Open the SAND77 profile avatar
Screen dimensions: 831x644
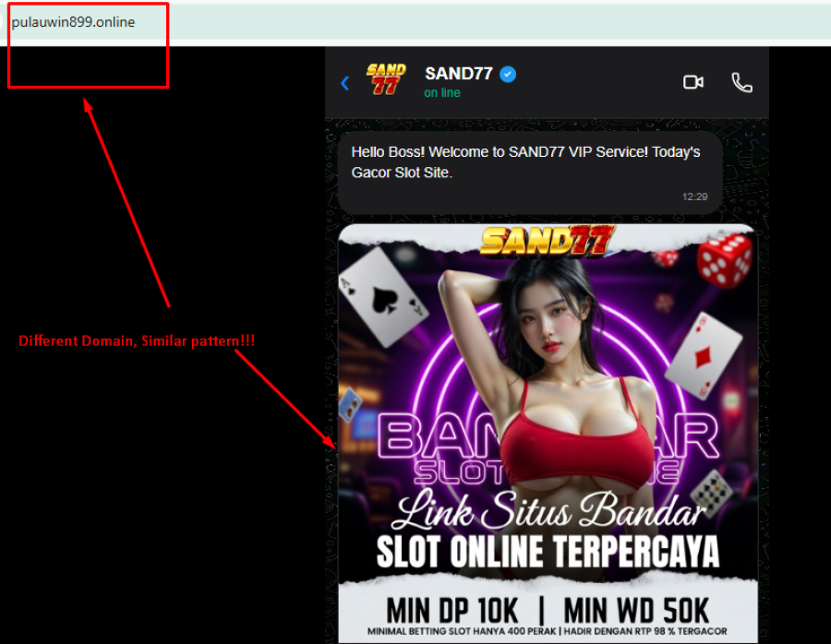[x=386, y=79]
